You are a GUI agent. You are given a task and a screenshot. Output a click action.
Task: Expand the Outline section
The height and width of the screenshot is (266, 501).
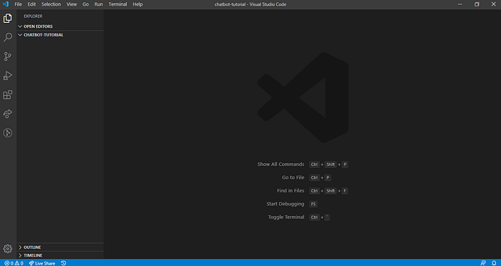(60, 247)
